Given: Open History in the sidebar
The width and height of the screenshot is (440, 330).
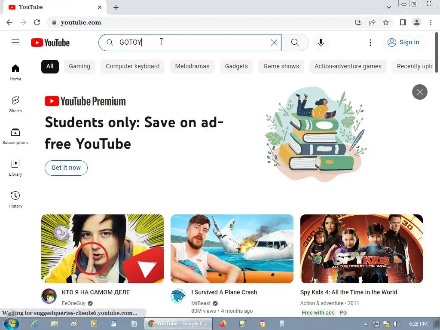Looking at the screenshot, I should pos(15,199).
